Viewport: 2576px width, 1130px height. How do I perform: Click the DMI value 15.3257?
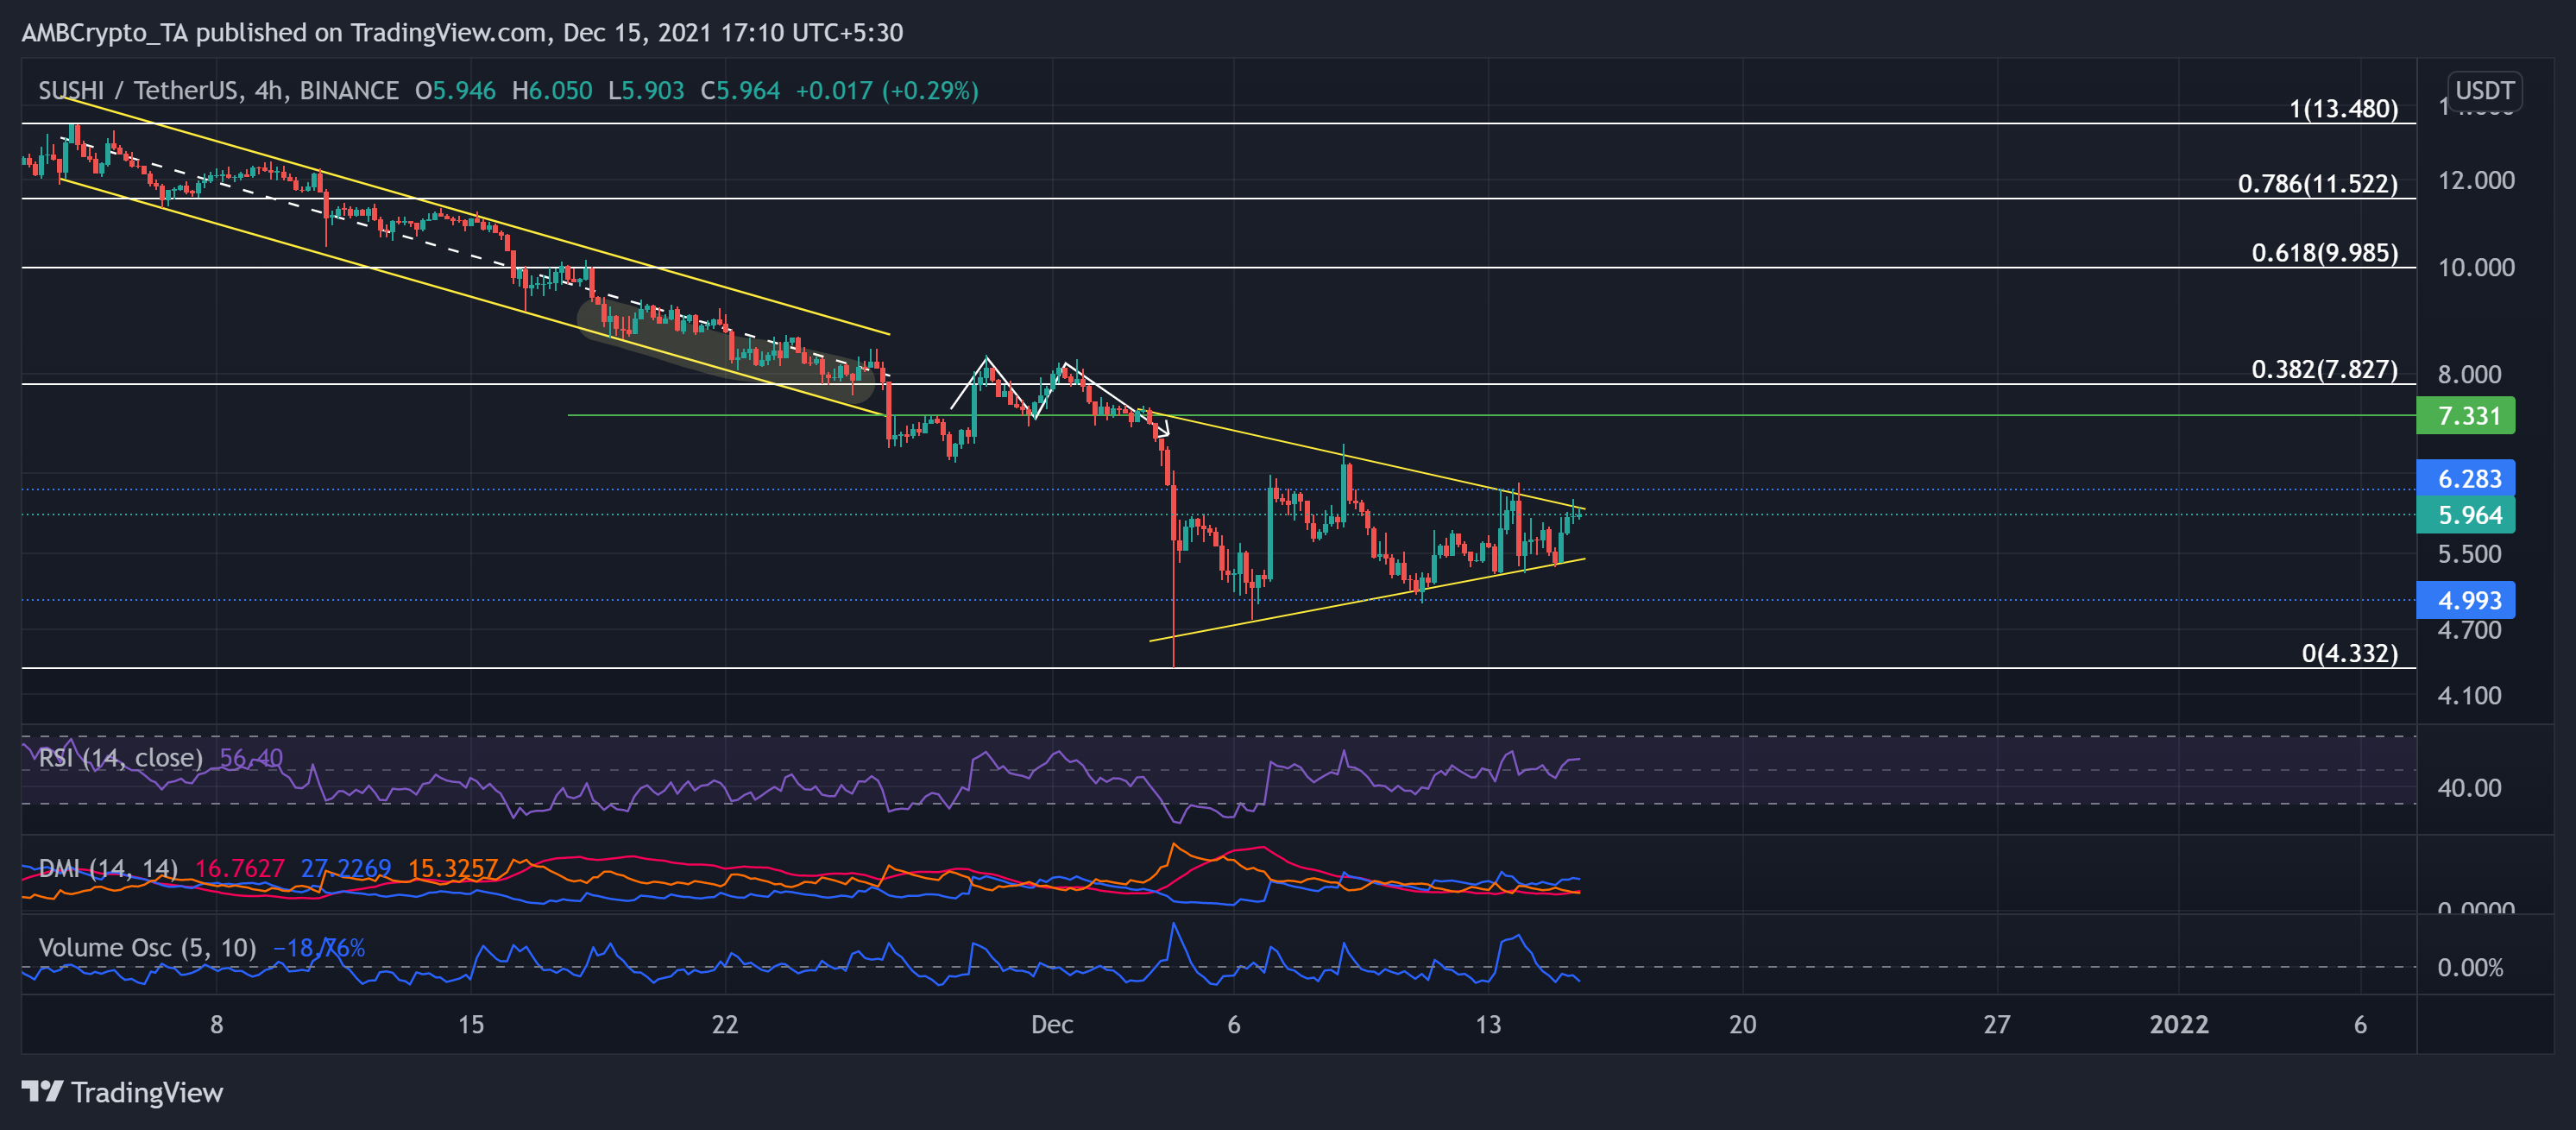[453, 868]
